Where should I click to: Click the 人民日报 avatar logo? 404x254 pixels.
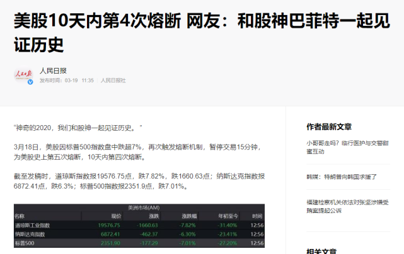(x=23, y=75)
